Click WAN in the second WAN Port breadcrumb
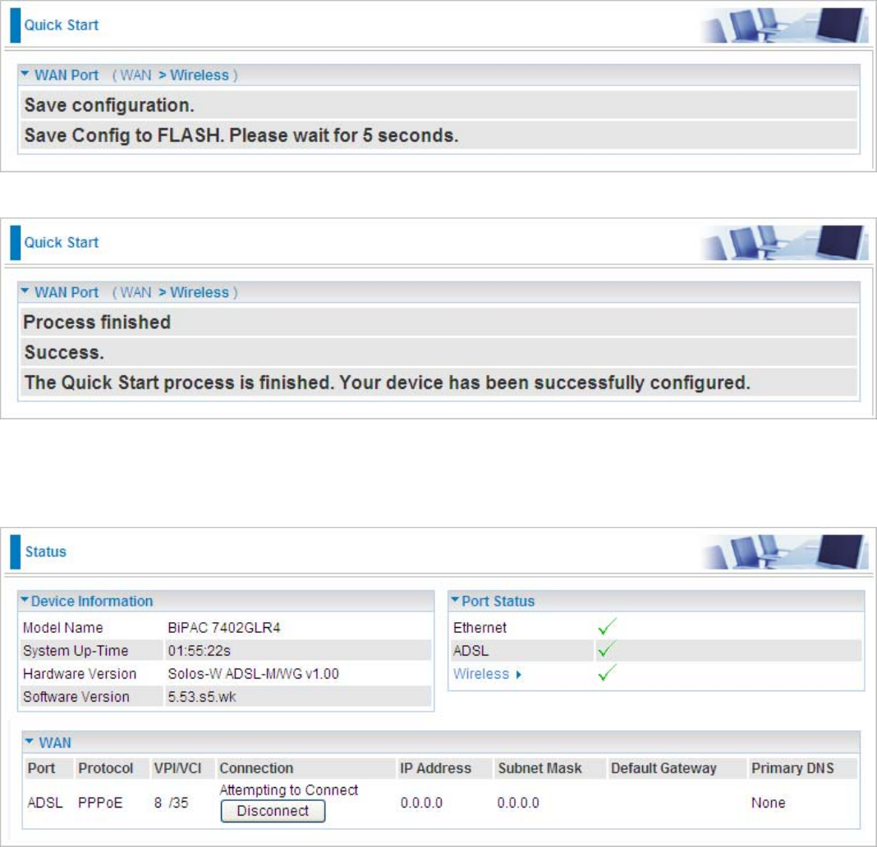Screen dimensions: 877x847 click(135, 293)
